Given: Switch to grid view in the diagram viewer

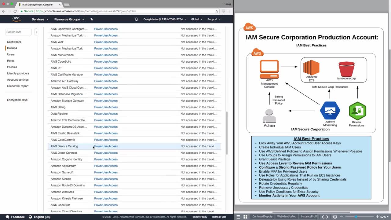Looking at the screenshot, I should (245, 217).
